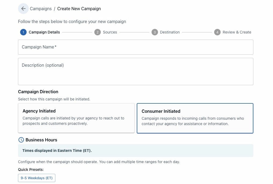Open the Destination step label
The width and height of the screenshot is (273, 184).
coord(170,32)
